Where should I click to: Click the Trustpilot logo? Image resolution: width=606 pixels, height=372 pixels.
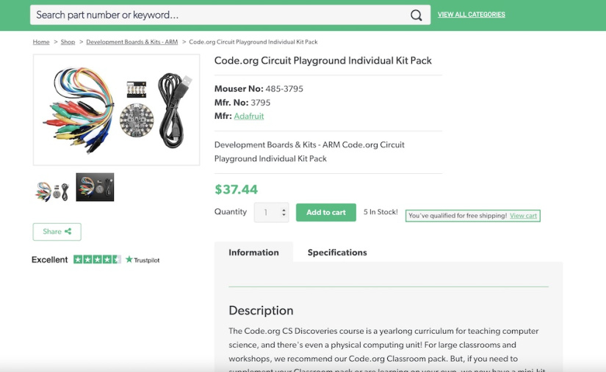143,260
